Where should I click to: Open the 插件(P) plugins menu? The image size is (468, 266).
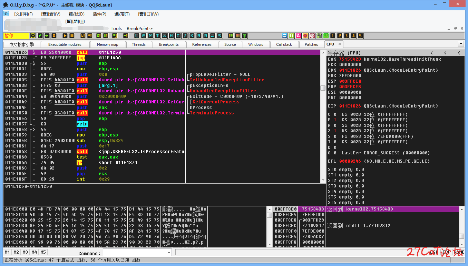click(99, 14)
